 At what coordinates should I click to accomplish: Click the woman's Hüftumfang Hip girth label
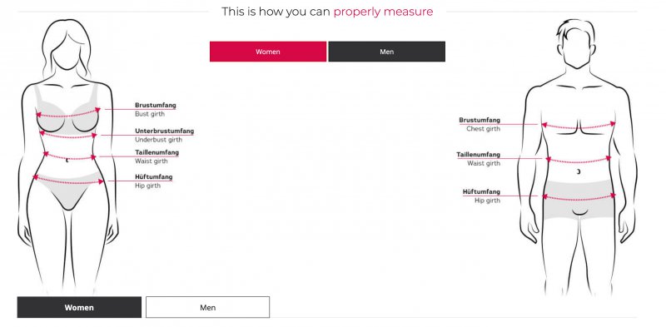(154, 181)
